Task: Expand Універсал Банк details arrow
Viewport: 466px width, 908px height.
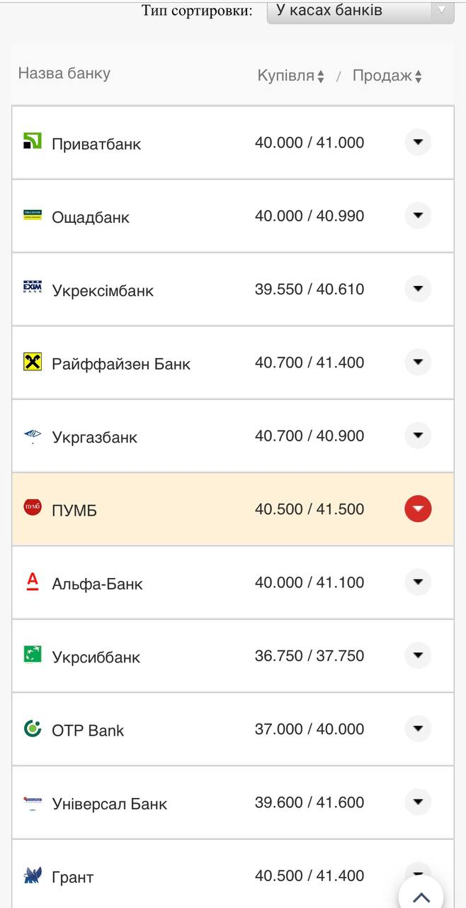Action: coord(418,802)
